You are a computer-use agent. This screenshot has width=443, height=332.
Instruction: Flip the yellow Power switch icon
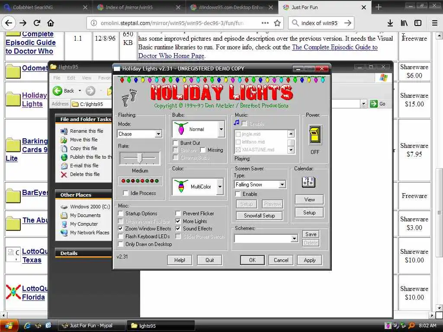pyautogui.click(x=315, y=135)
